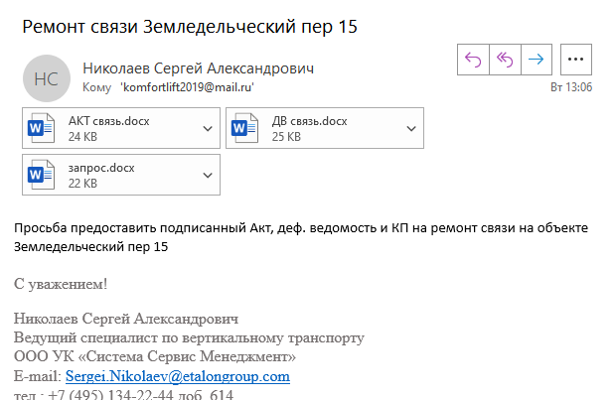Screen dimensions: 614x400
Task: Click the Word icon of АКТ связь.docx
Action: coord(41,128)
